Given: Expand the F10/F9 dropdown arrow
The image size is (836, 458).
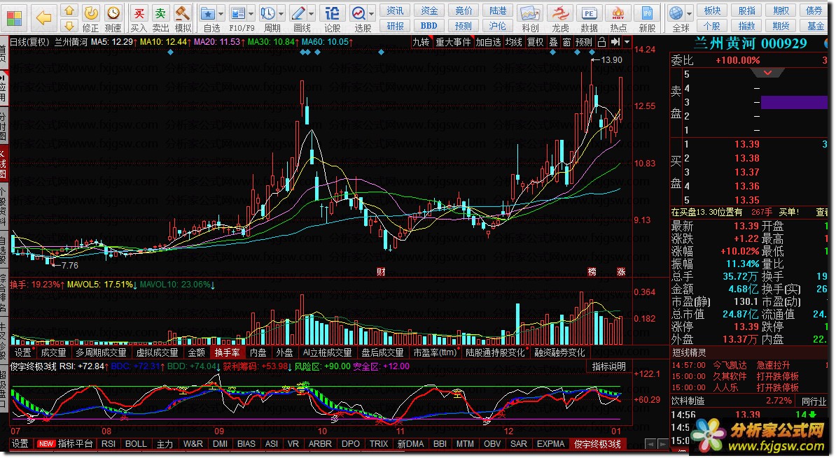Looking at the screenshot, I should point(251,15).
